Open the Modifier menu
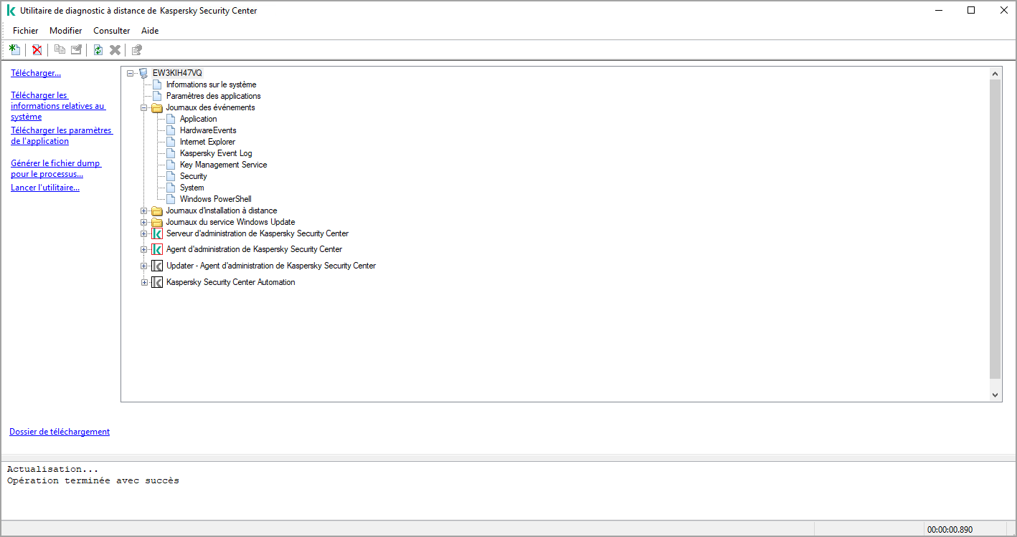Screen dimensions: 1017x537 click(x=66, y=31)
